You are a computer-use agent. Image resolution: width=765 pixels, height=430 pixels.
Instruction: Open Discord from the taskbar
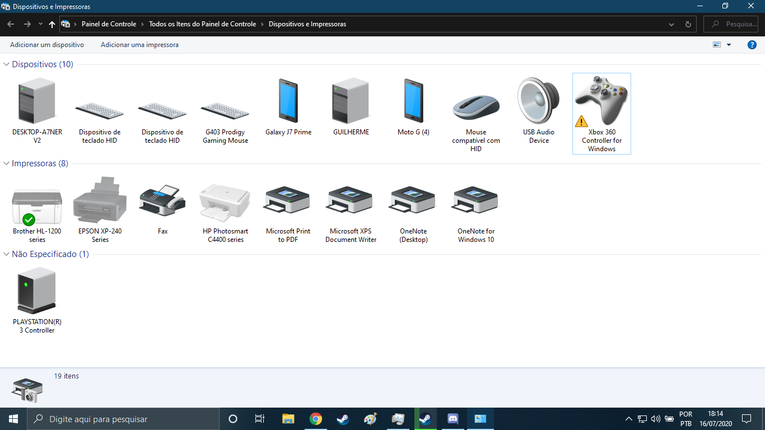(x=453, y=419)
